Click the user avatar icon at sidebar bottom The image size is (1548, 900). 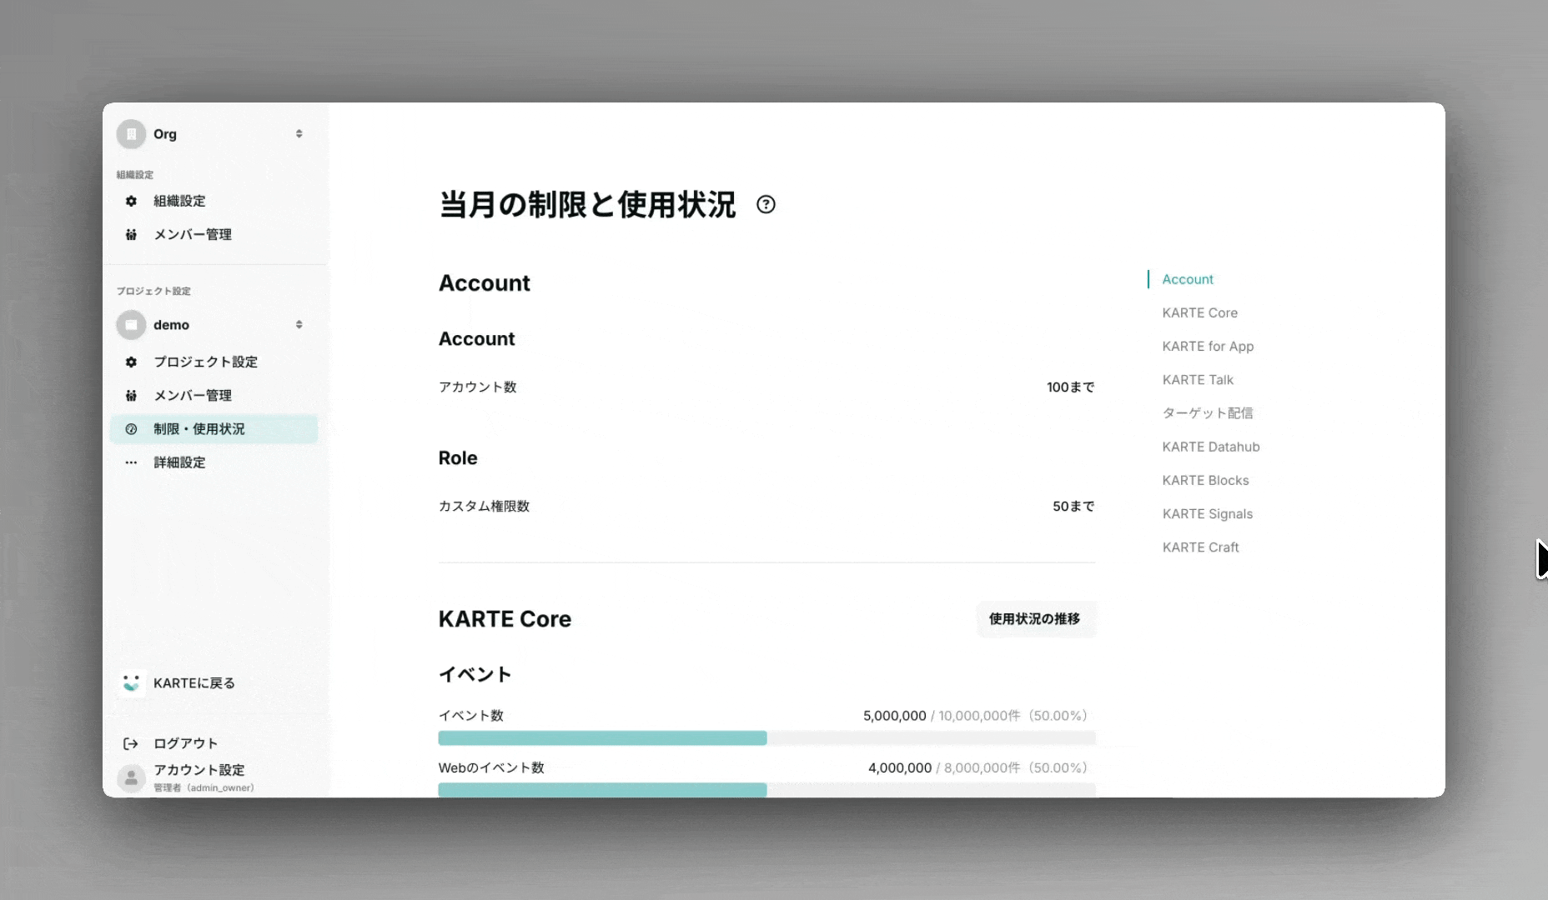pos(131,778)
